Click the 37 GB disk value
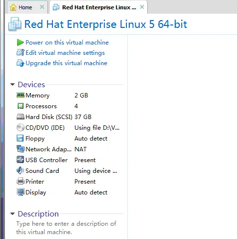The image size is (237, 239). [x=83, y=117]
